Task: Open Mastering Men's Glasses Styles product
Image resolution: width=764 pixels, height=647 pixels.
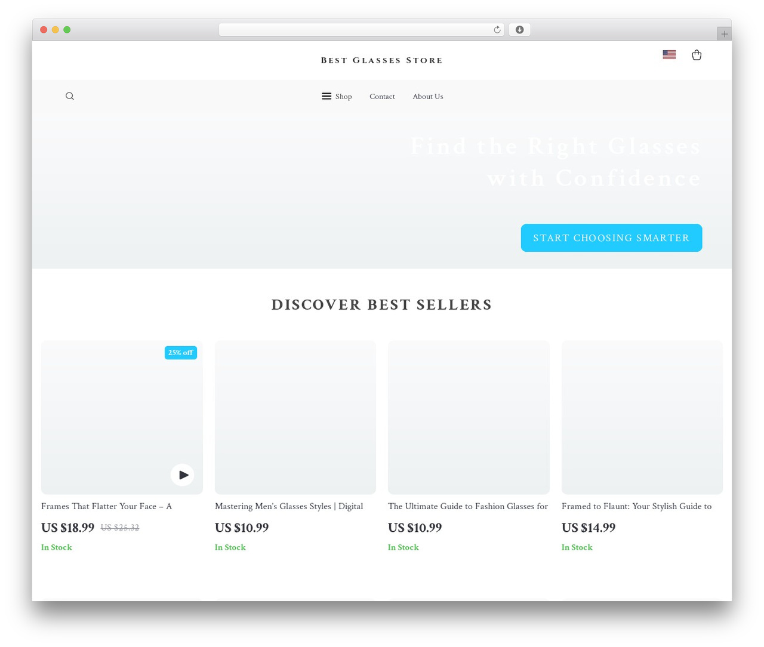Action: click(x=289, y=506)
